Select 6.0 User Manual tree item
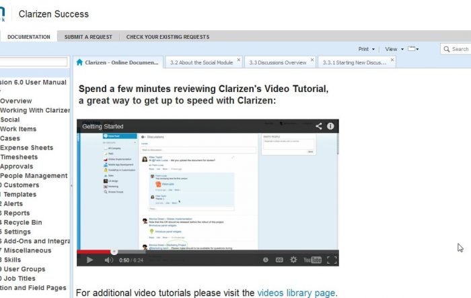 coord(33,82)
